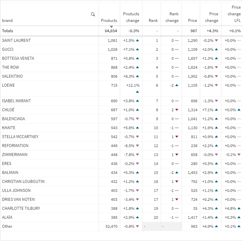Sort by the Products column header
Image resolution: width=243 pixels, height=241 pixels.
[x=109, y=21]
